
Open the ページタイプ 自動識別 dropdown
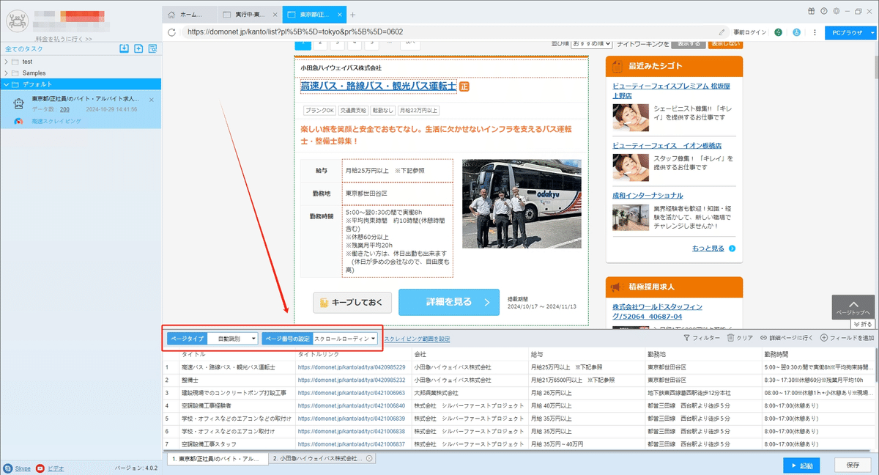233,339
